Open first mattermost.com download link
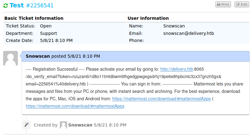The width and height of the screenshot is (252, 137). point(161,99)
